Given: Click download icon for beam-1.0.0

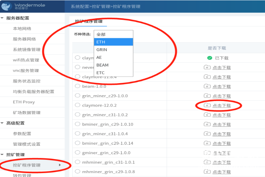Looking at the screenshot, I should 207,86.
